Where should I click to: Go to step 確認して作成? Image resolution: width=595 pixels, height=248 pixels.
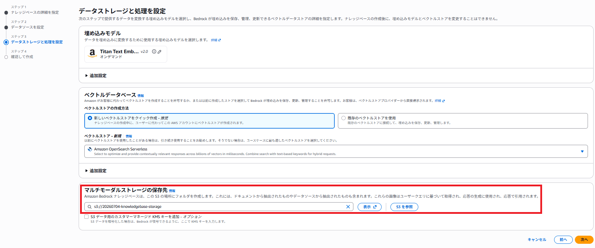click(22, 57)
